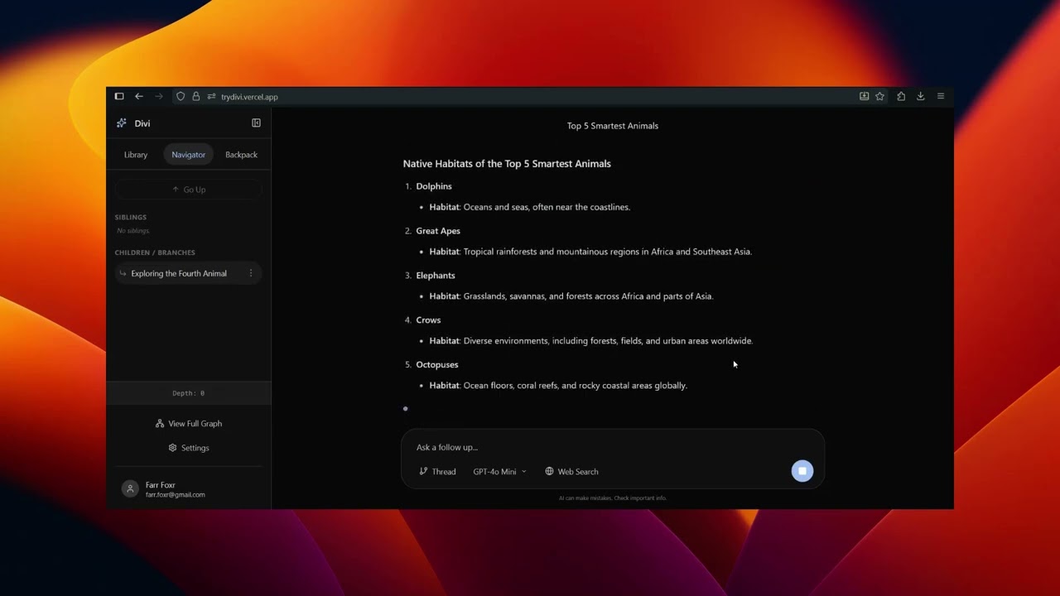
Task: Open the browser downloads icon
Action: pos(920,97)
